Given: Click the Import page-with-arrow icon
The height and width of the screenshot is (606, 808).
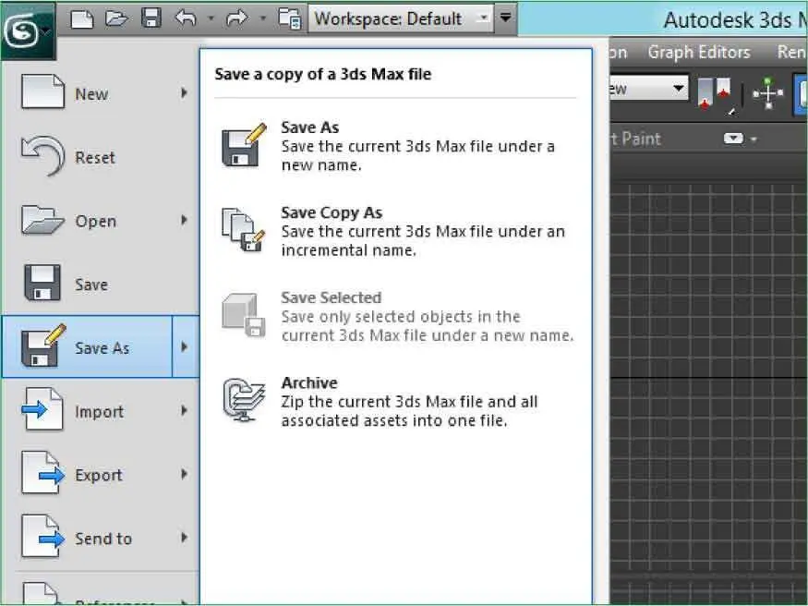Looking at the screenshot, I should tap(42, 409).
